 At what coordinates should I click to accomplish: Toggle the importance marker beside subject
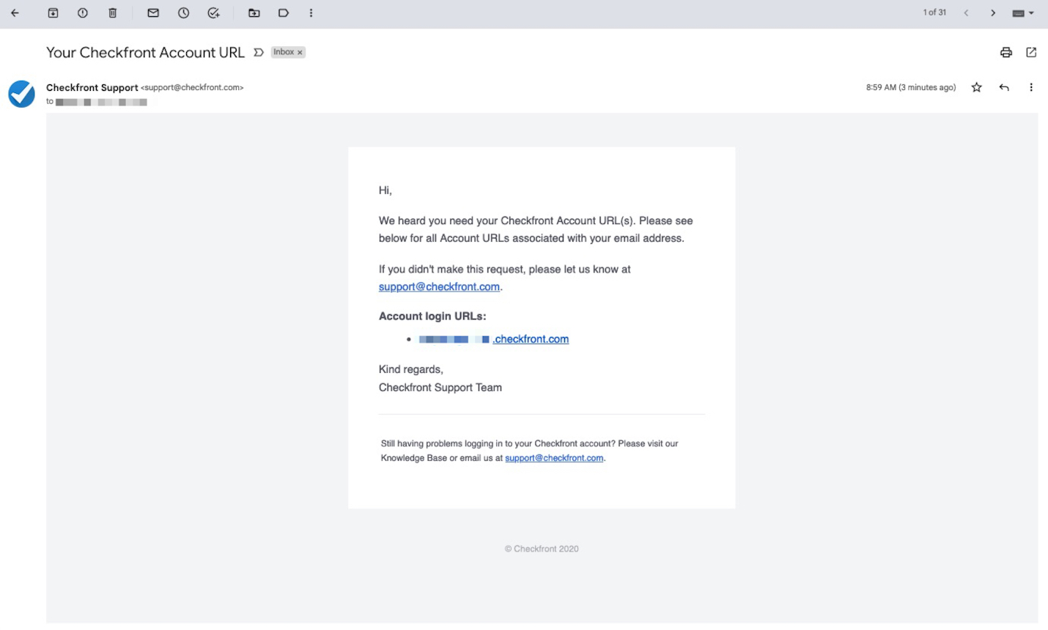(258, 52)
